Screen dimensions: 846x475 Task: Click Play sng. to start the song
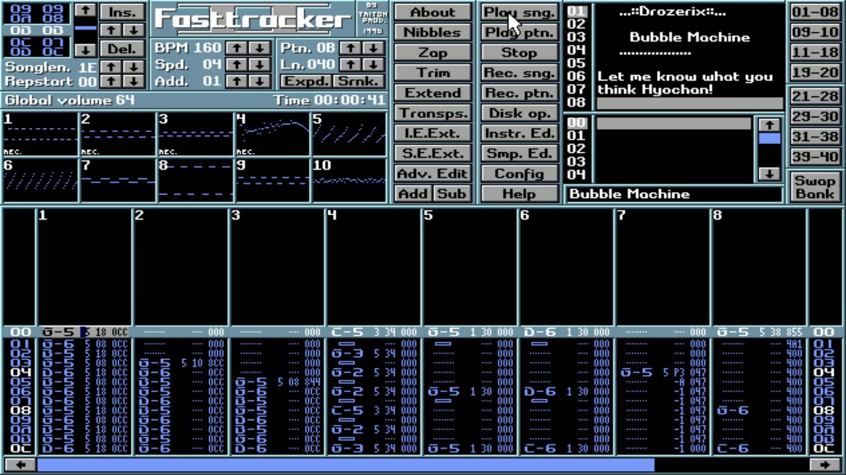click(519, 12)
